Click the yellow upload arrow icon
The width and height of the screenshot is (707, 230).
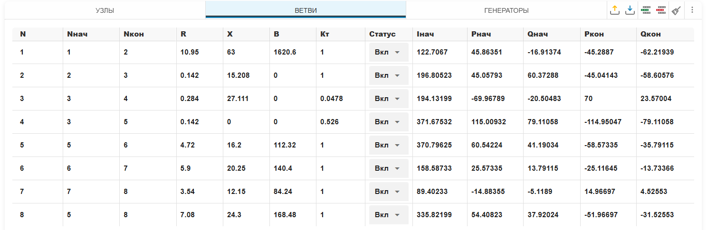coord(615,10)
